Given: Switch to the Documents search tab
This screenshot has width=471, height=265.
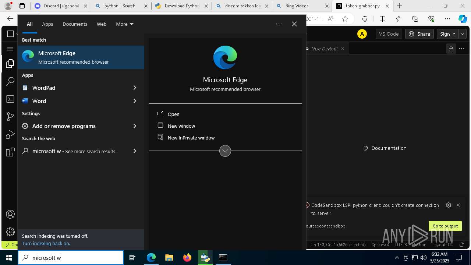Looking at the screenshot, I should pos(75,24).
